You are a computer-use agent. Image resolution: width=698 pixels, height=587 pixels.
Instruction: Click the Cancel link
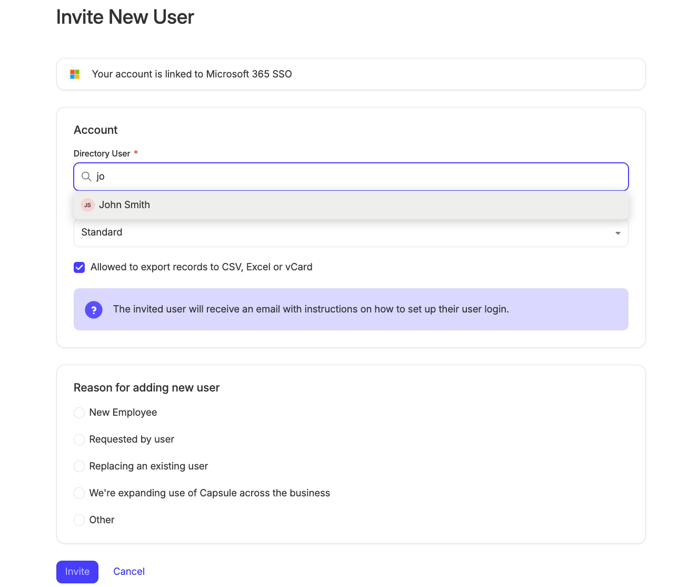click(129, 572)
